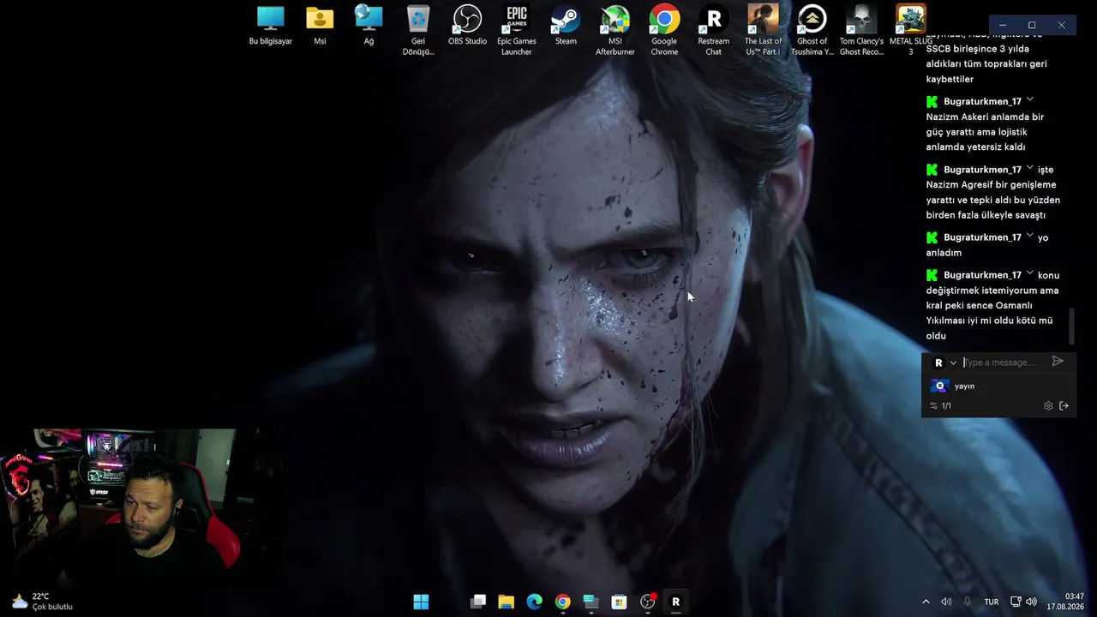The image size is (1097, 617).
Task: Open Restream Chat settings gear
Action: tap(1048, 406)
